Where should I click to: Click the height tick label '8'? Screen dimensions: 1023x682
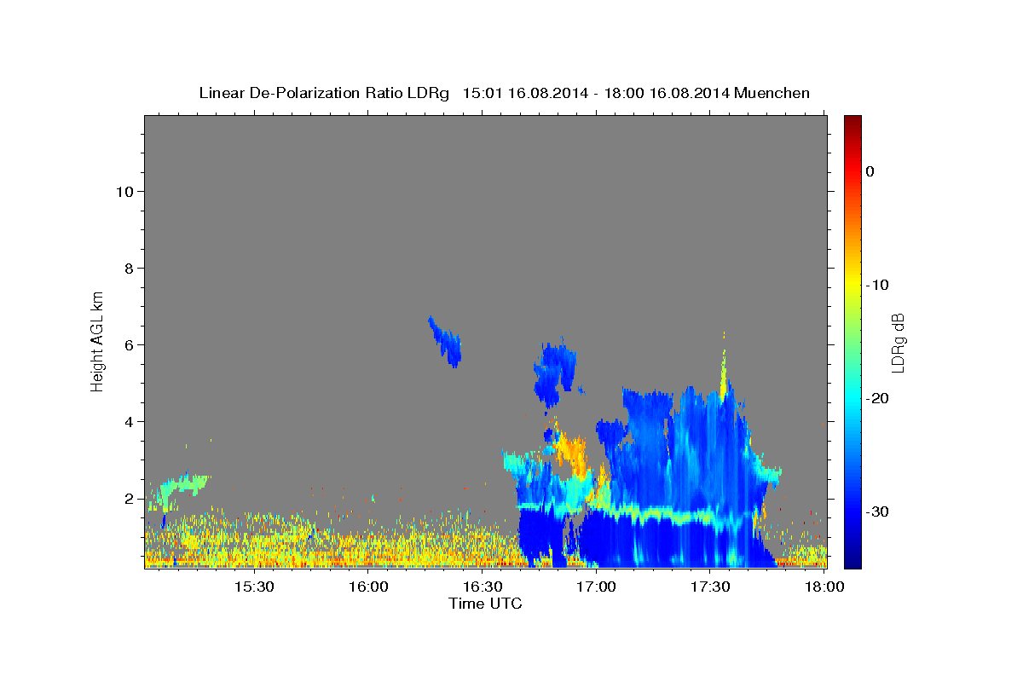(129, 268)
